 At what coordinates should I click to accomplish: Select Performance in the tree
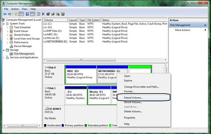tap(21, 42)
